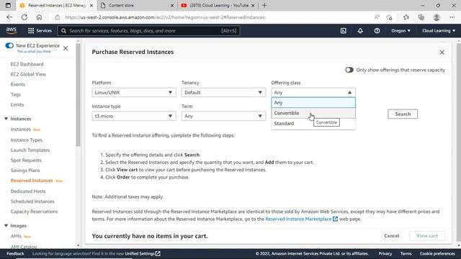Open the browser home page

pyautogui.click(x=39, y=17)
